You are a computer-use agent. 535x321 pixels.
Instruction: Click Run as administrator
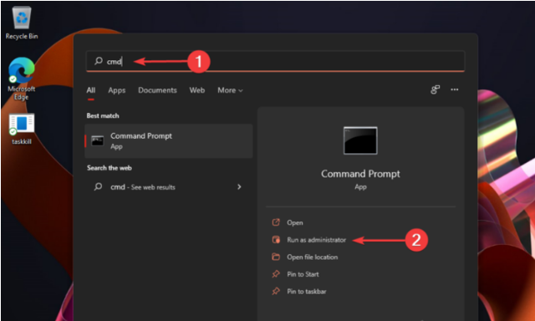point(316,240)
